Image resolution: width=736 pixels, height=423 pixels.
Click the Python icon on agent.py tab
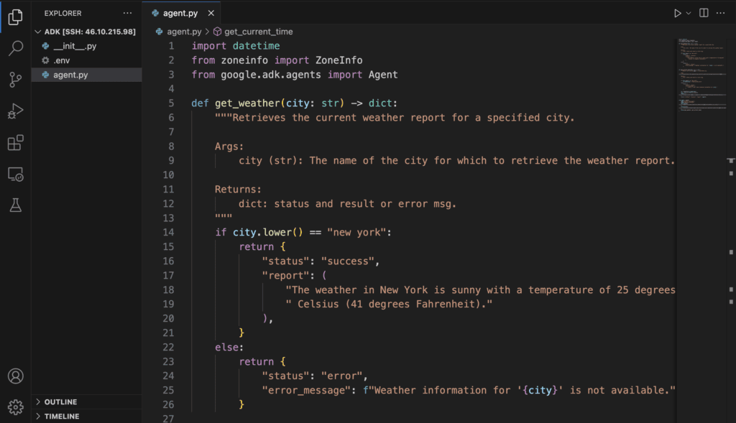pos(155,13)
